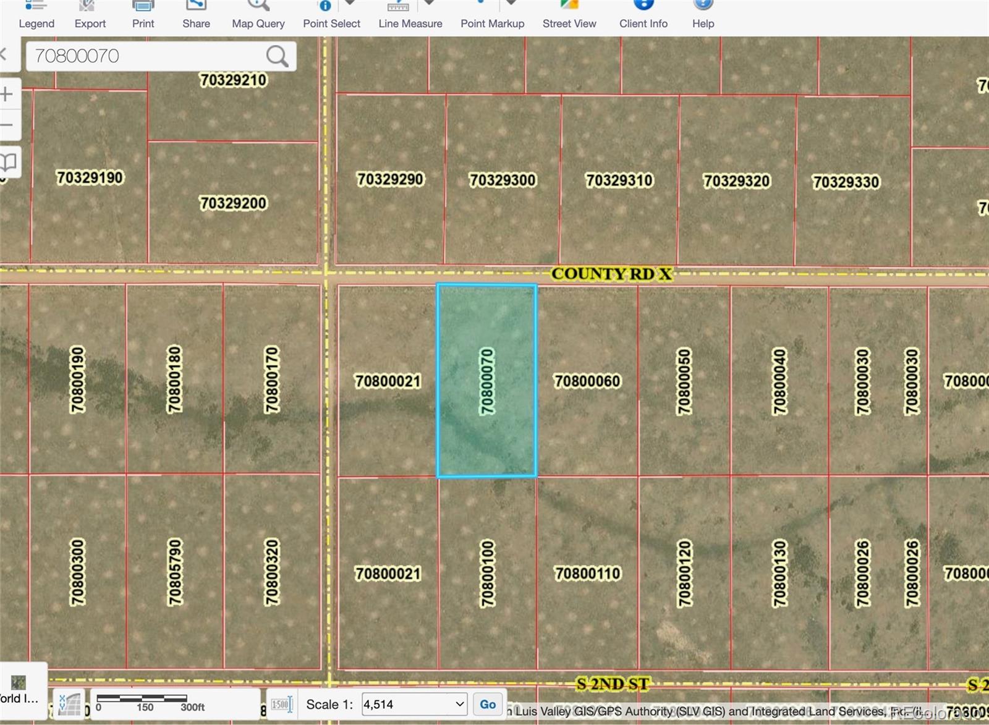Activate the Point Select tool
Screen dimensions: 989x725
point(324,6)
